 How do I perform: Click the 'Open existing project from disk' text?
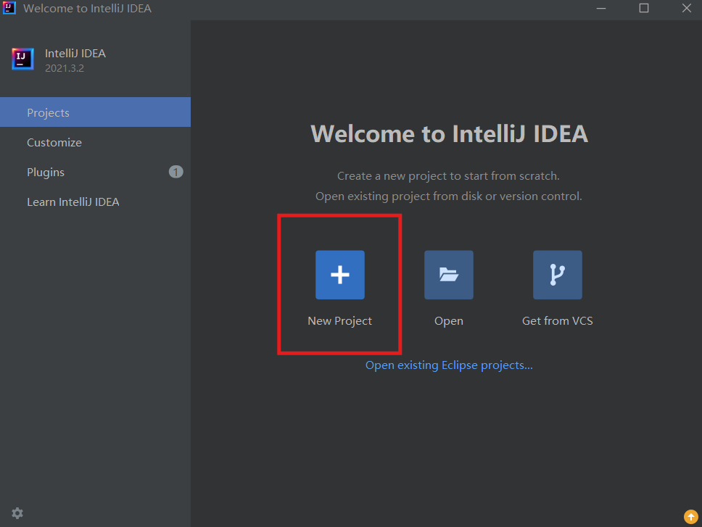point(449,196)
